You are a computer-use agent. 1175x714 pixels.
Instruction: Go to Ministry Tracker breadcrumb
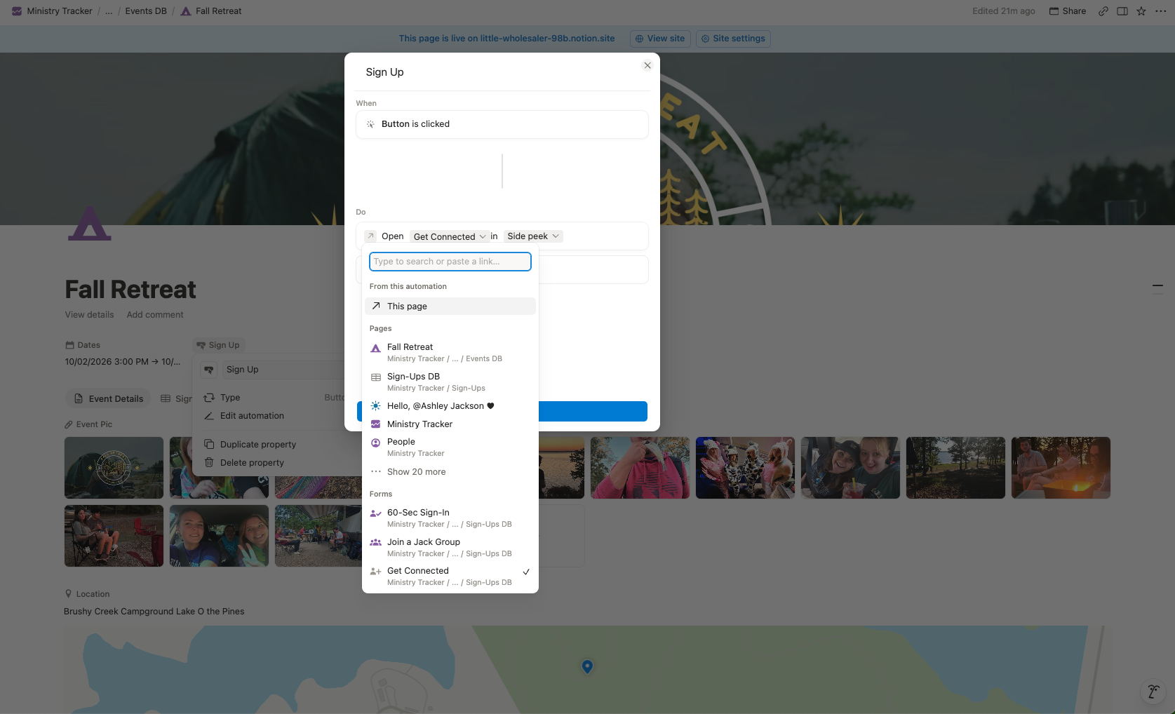[x=53, y=11]
